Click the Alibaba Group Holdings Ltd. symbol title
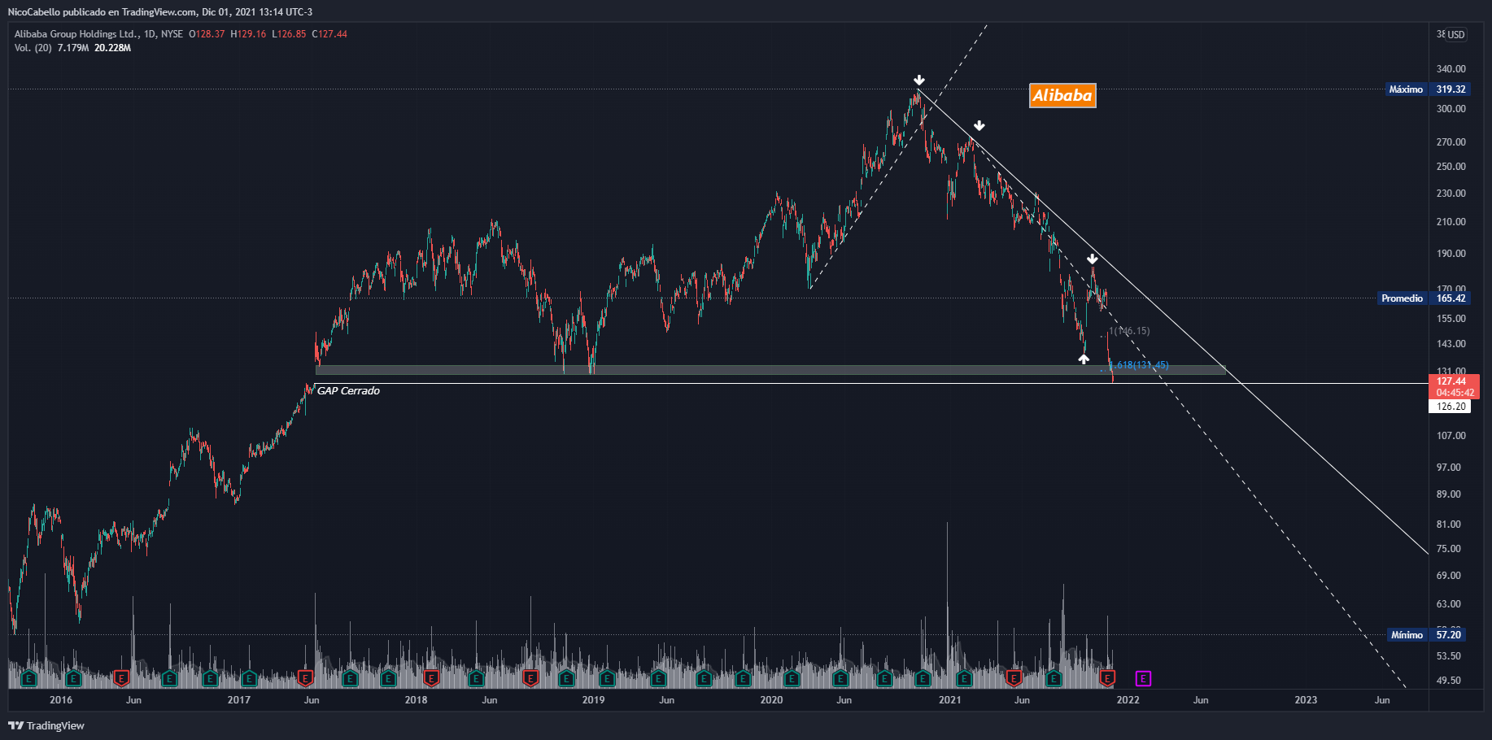 point(76,34)
